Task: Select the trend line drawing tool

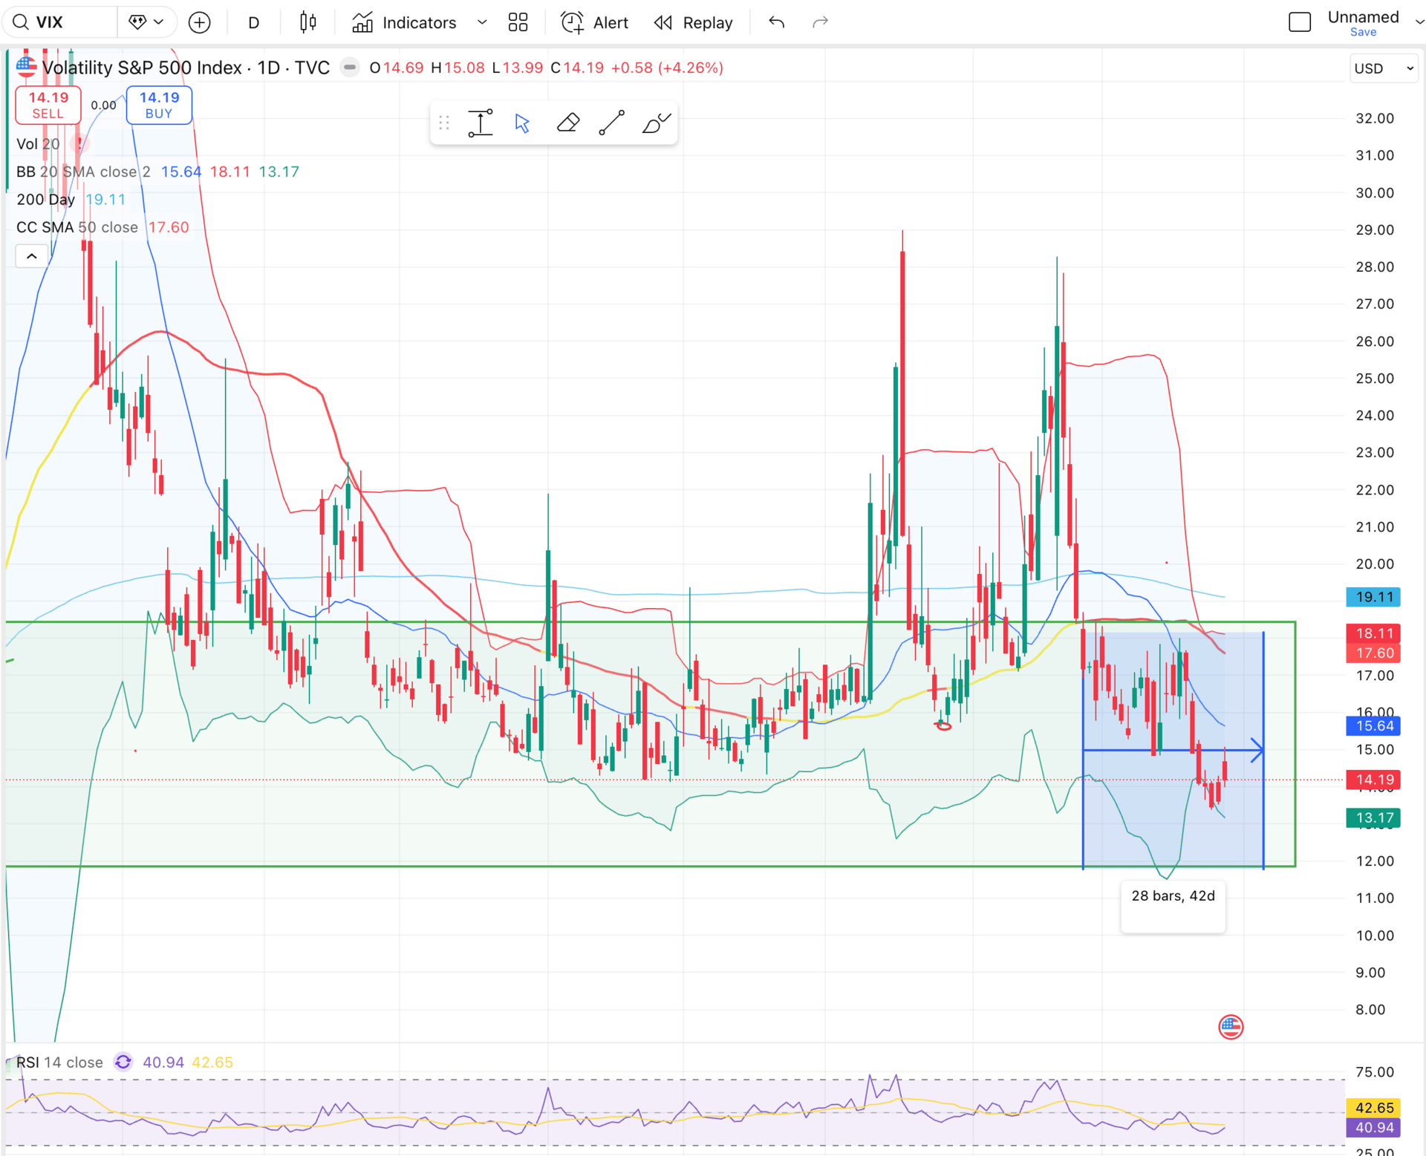Action: [x=611, y=123]
